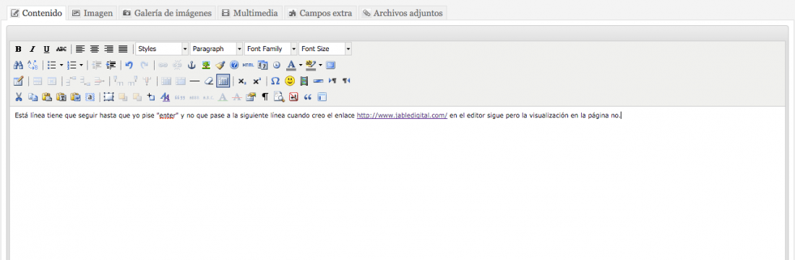Align text left
The width and height of the screenshot is (795, 260).
(x=80, y=49)
